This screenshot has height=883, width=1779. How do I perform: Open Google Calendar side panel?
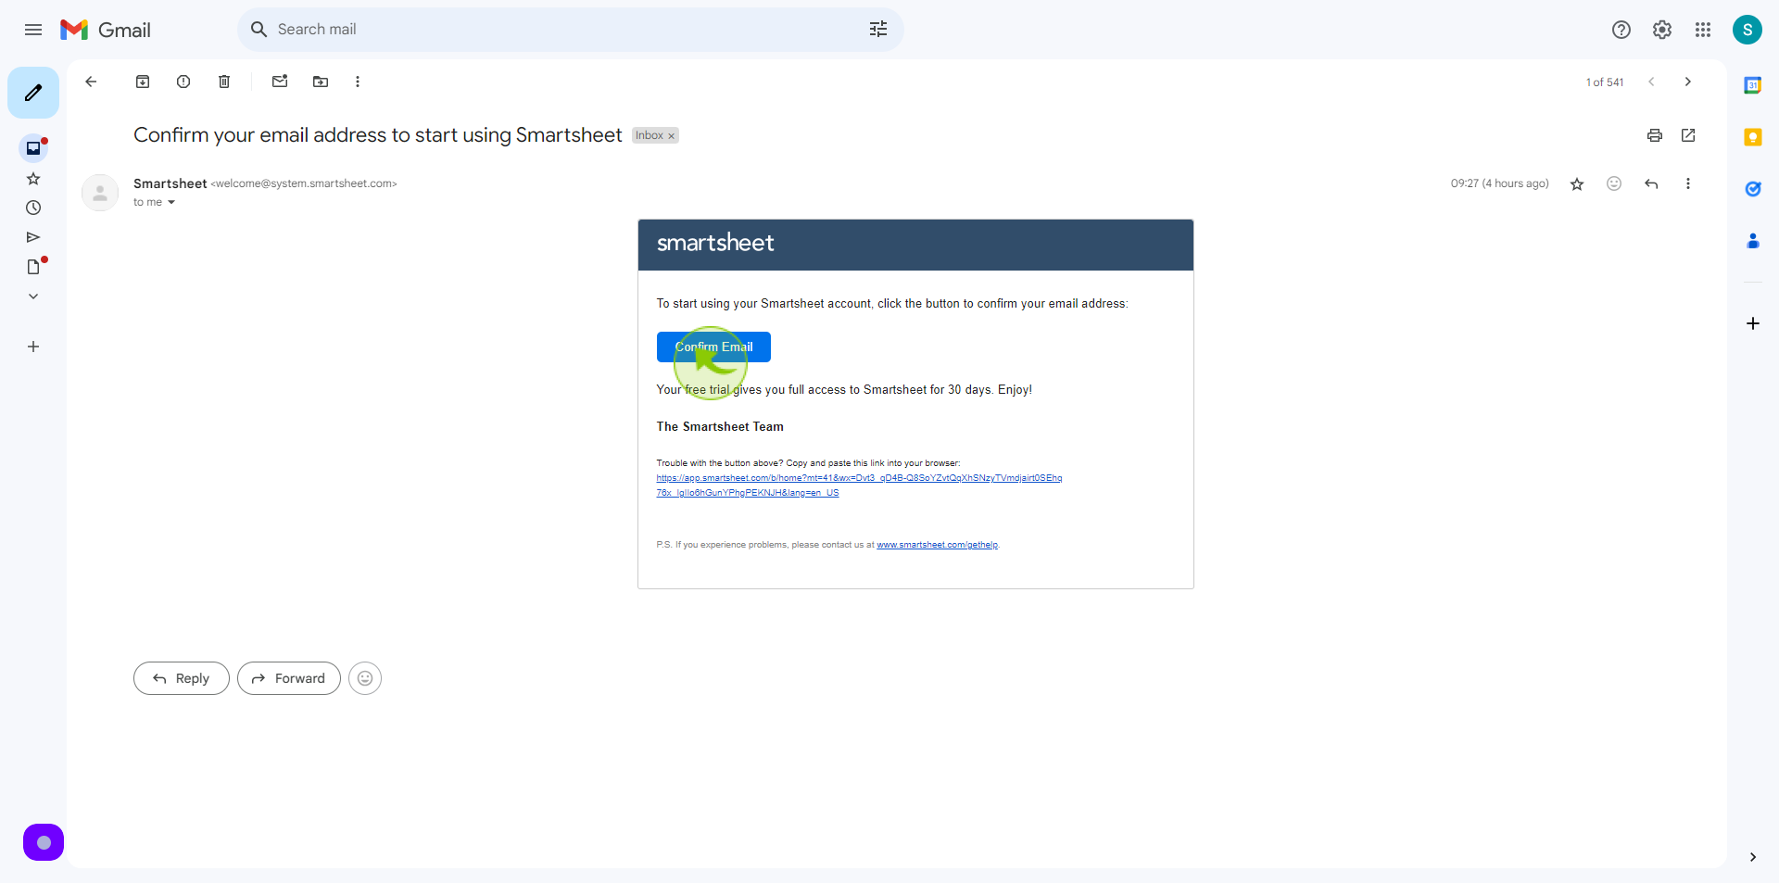pyautogui.click(x=1753, y=85)
